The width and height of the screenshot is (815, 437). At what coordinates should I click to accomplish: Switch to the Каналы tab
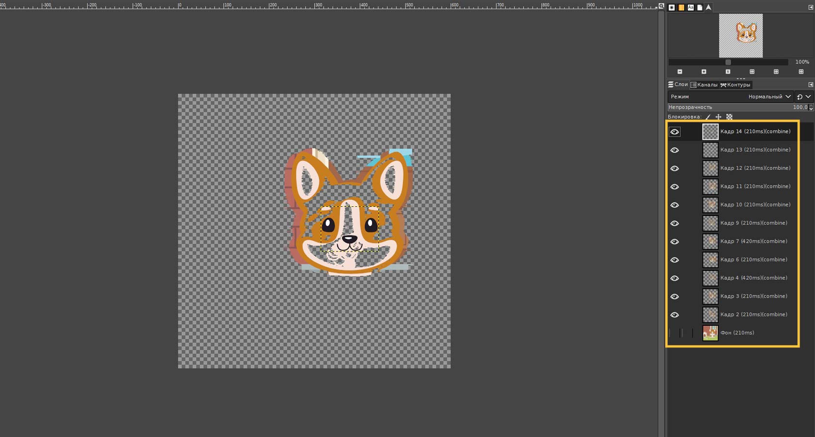(704, 84)
